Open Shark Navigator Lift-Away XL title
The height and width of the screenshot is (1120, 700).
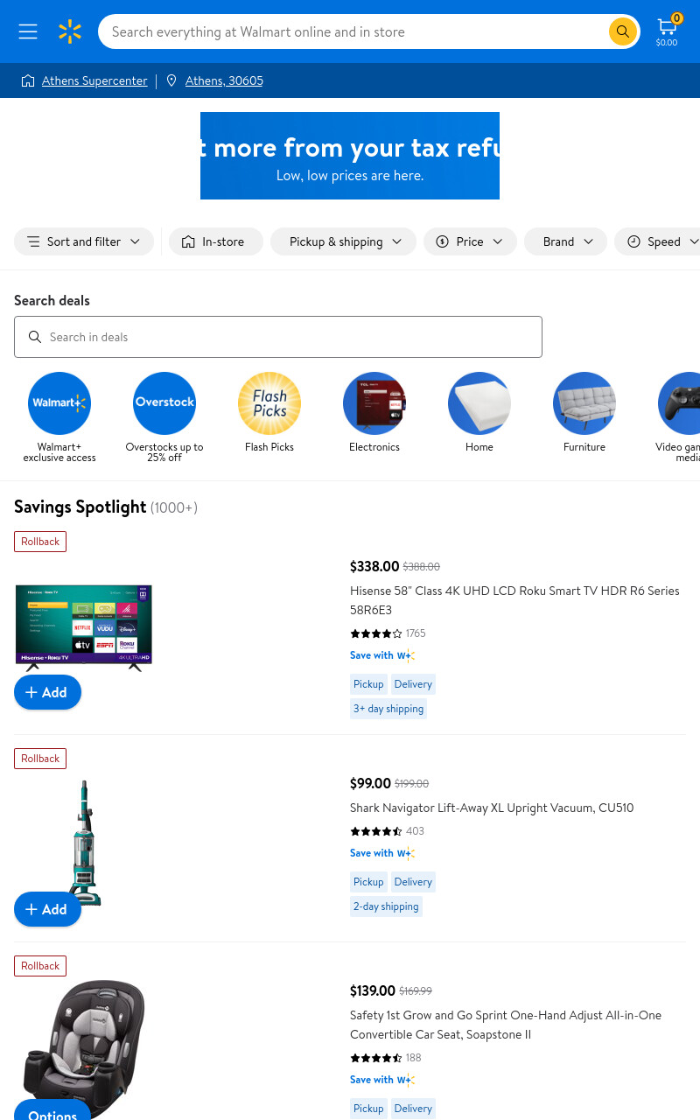click(492, 808)
